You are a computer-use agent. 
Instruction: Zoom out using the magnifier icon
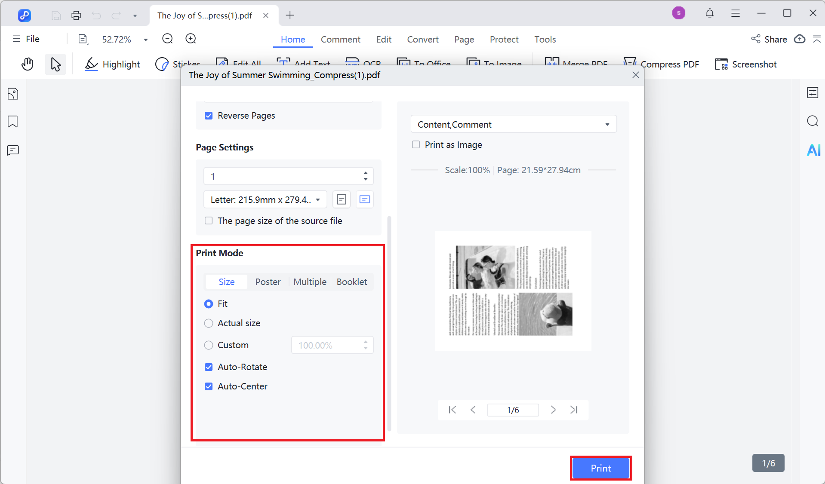pyautogui.click(x=167, y=38)
